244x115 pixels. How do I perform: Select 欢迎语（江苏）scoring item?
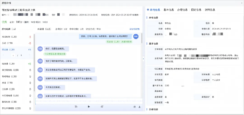[16, 50]
